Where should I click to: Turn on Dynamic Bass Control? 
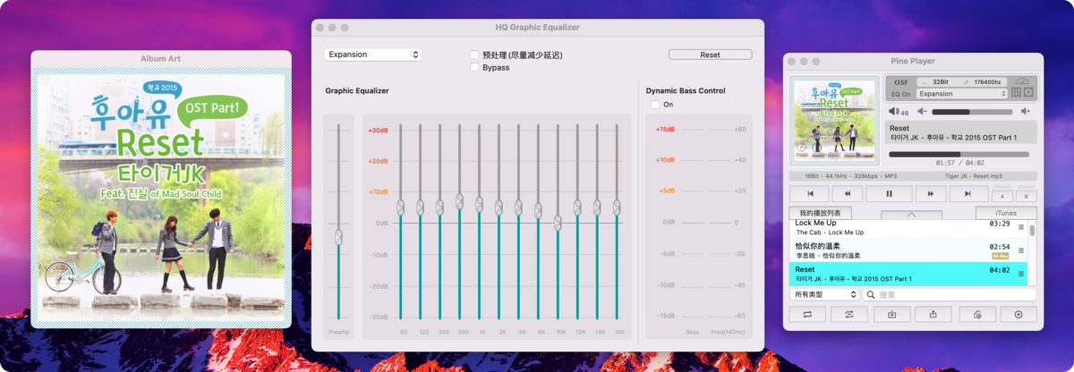[x=655, y=105]
